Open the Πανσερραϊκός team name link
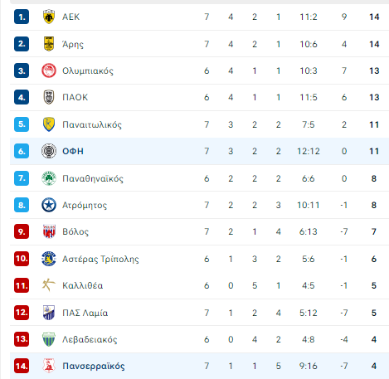The height and width of the screenshot is (379, 389). pyautogui.click(x=94, y=366)
